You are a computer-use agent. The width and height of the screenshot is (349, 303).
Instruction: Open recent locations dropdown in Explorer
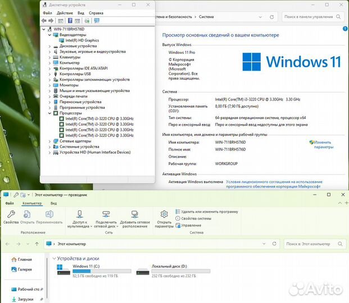[x=28, y=244]
